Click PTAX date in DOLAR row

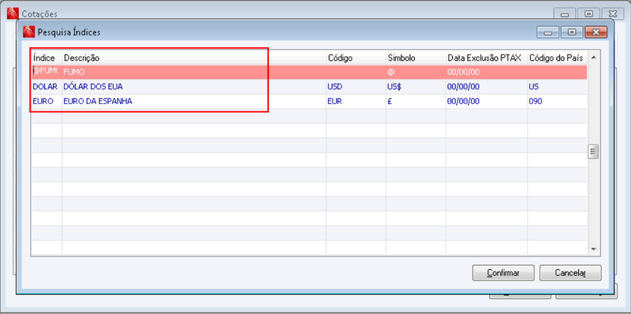(487, 87)
